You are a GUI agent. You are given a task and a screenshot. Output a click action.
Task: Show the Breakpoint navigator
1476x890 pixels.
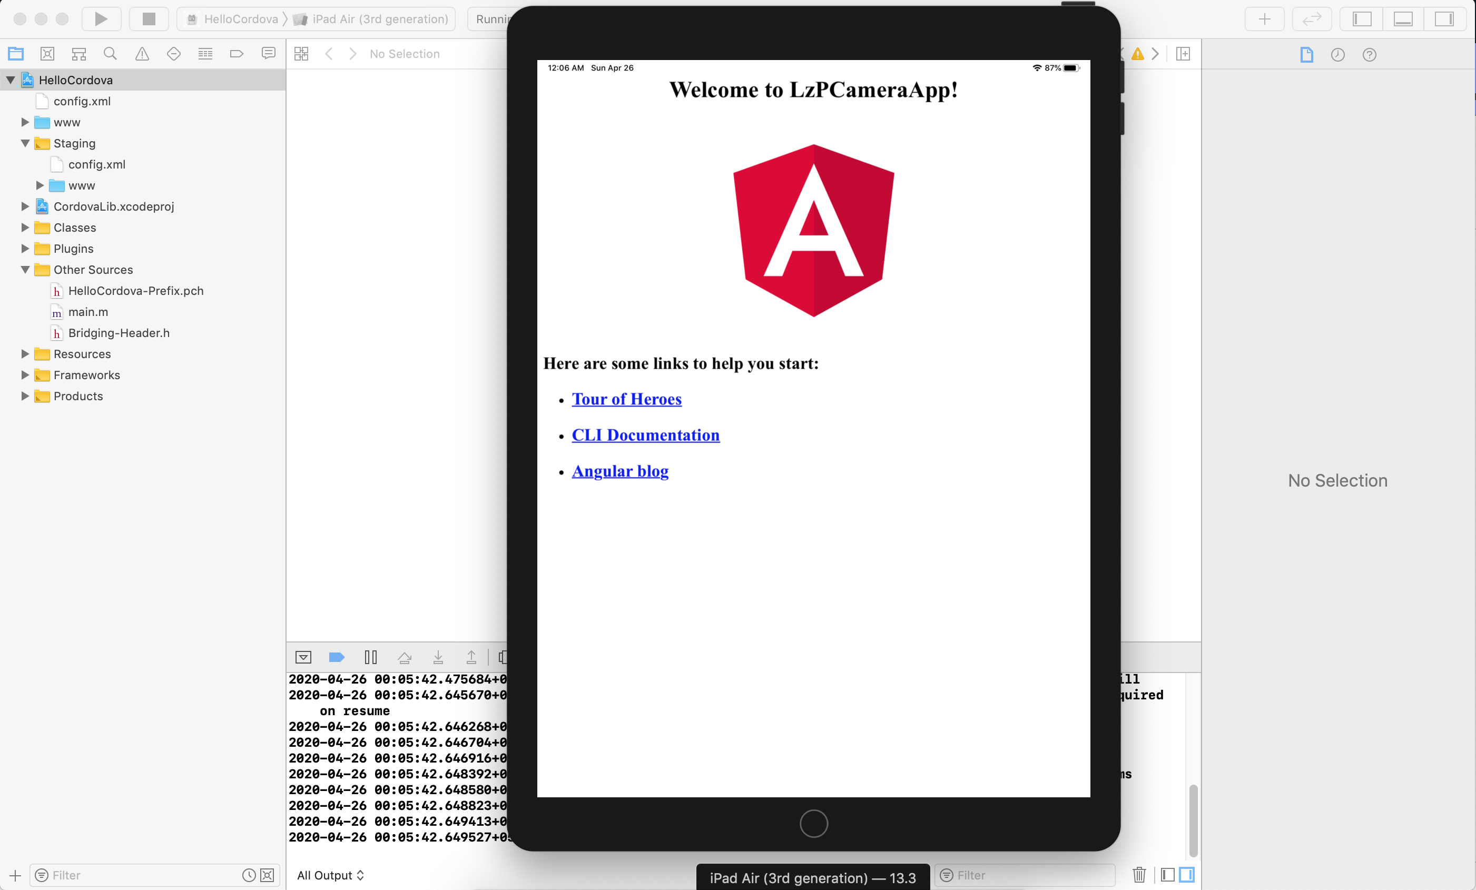237,54
